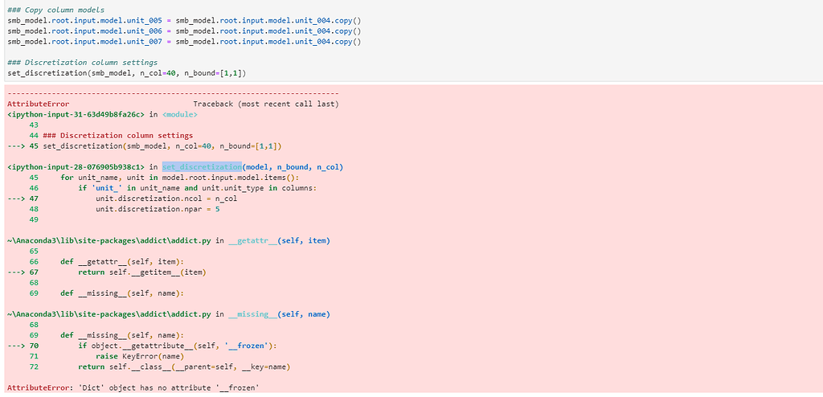The image size is (823, 397).
Task: Select the red AttributeError heading in the traceback
Action: tap(38, 104)
